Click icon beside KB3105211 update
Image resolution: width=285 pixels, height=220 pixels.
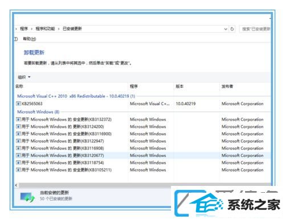click(x=18, y=170)
